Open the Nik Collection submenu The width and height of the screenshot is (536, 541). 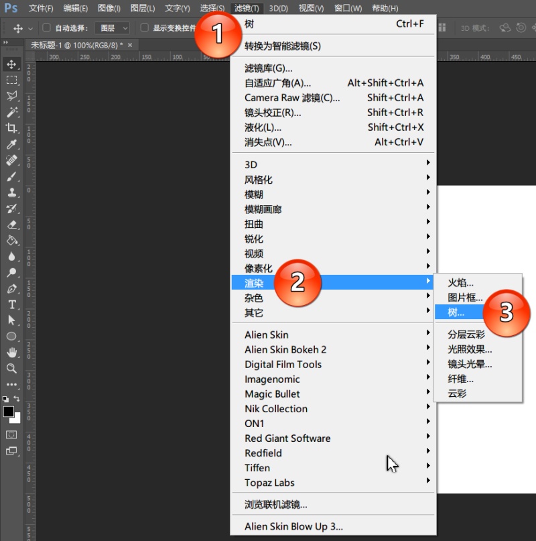tap(333, 408)
